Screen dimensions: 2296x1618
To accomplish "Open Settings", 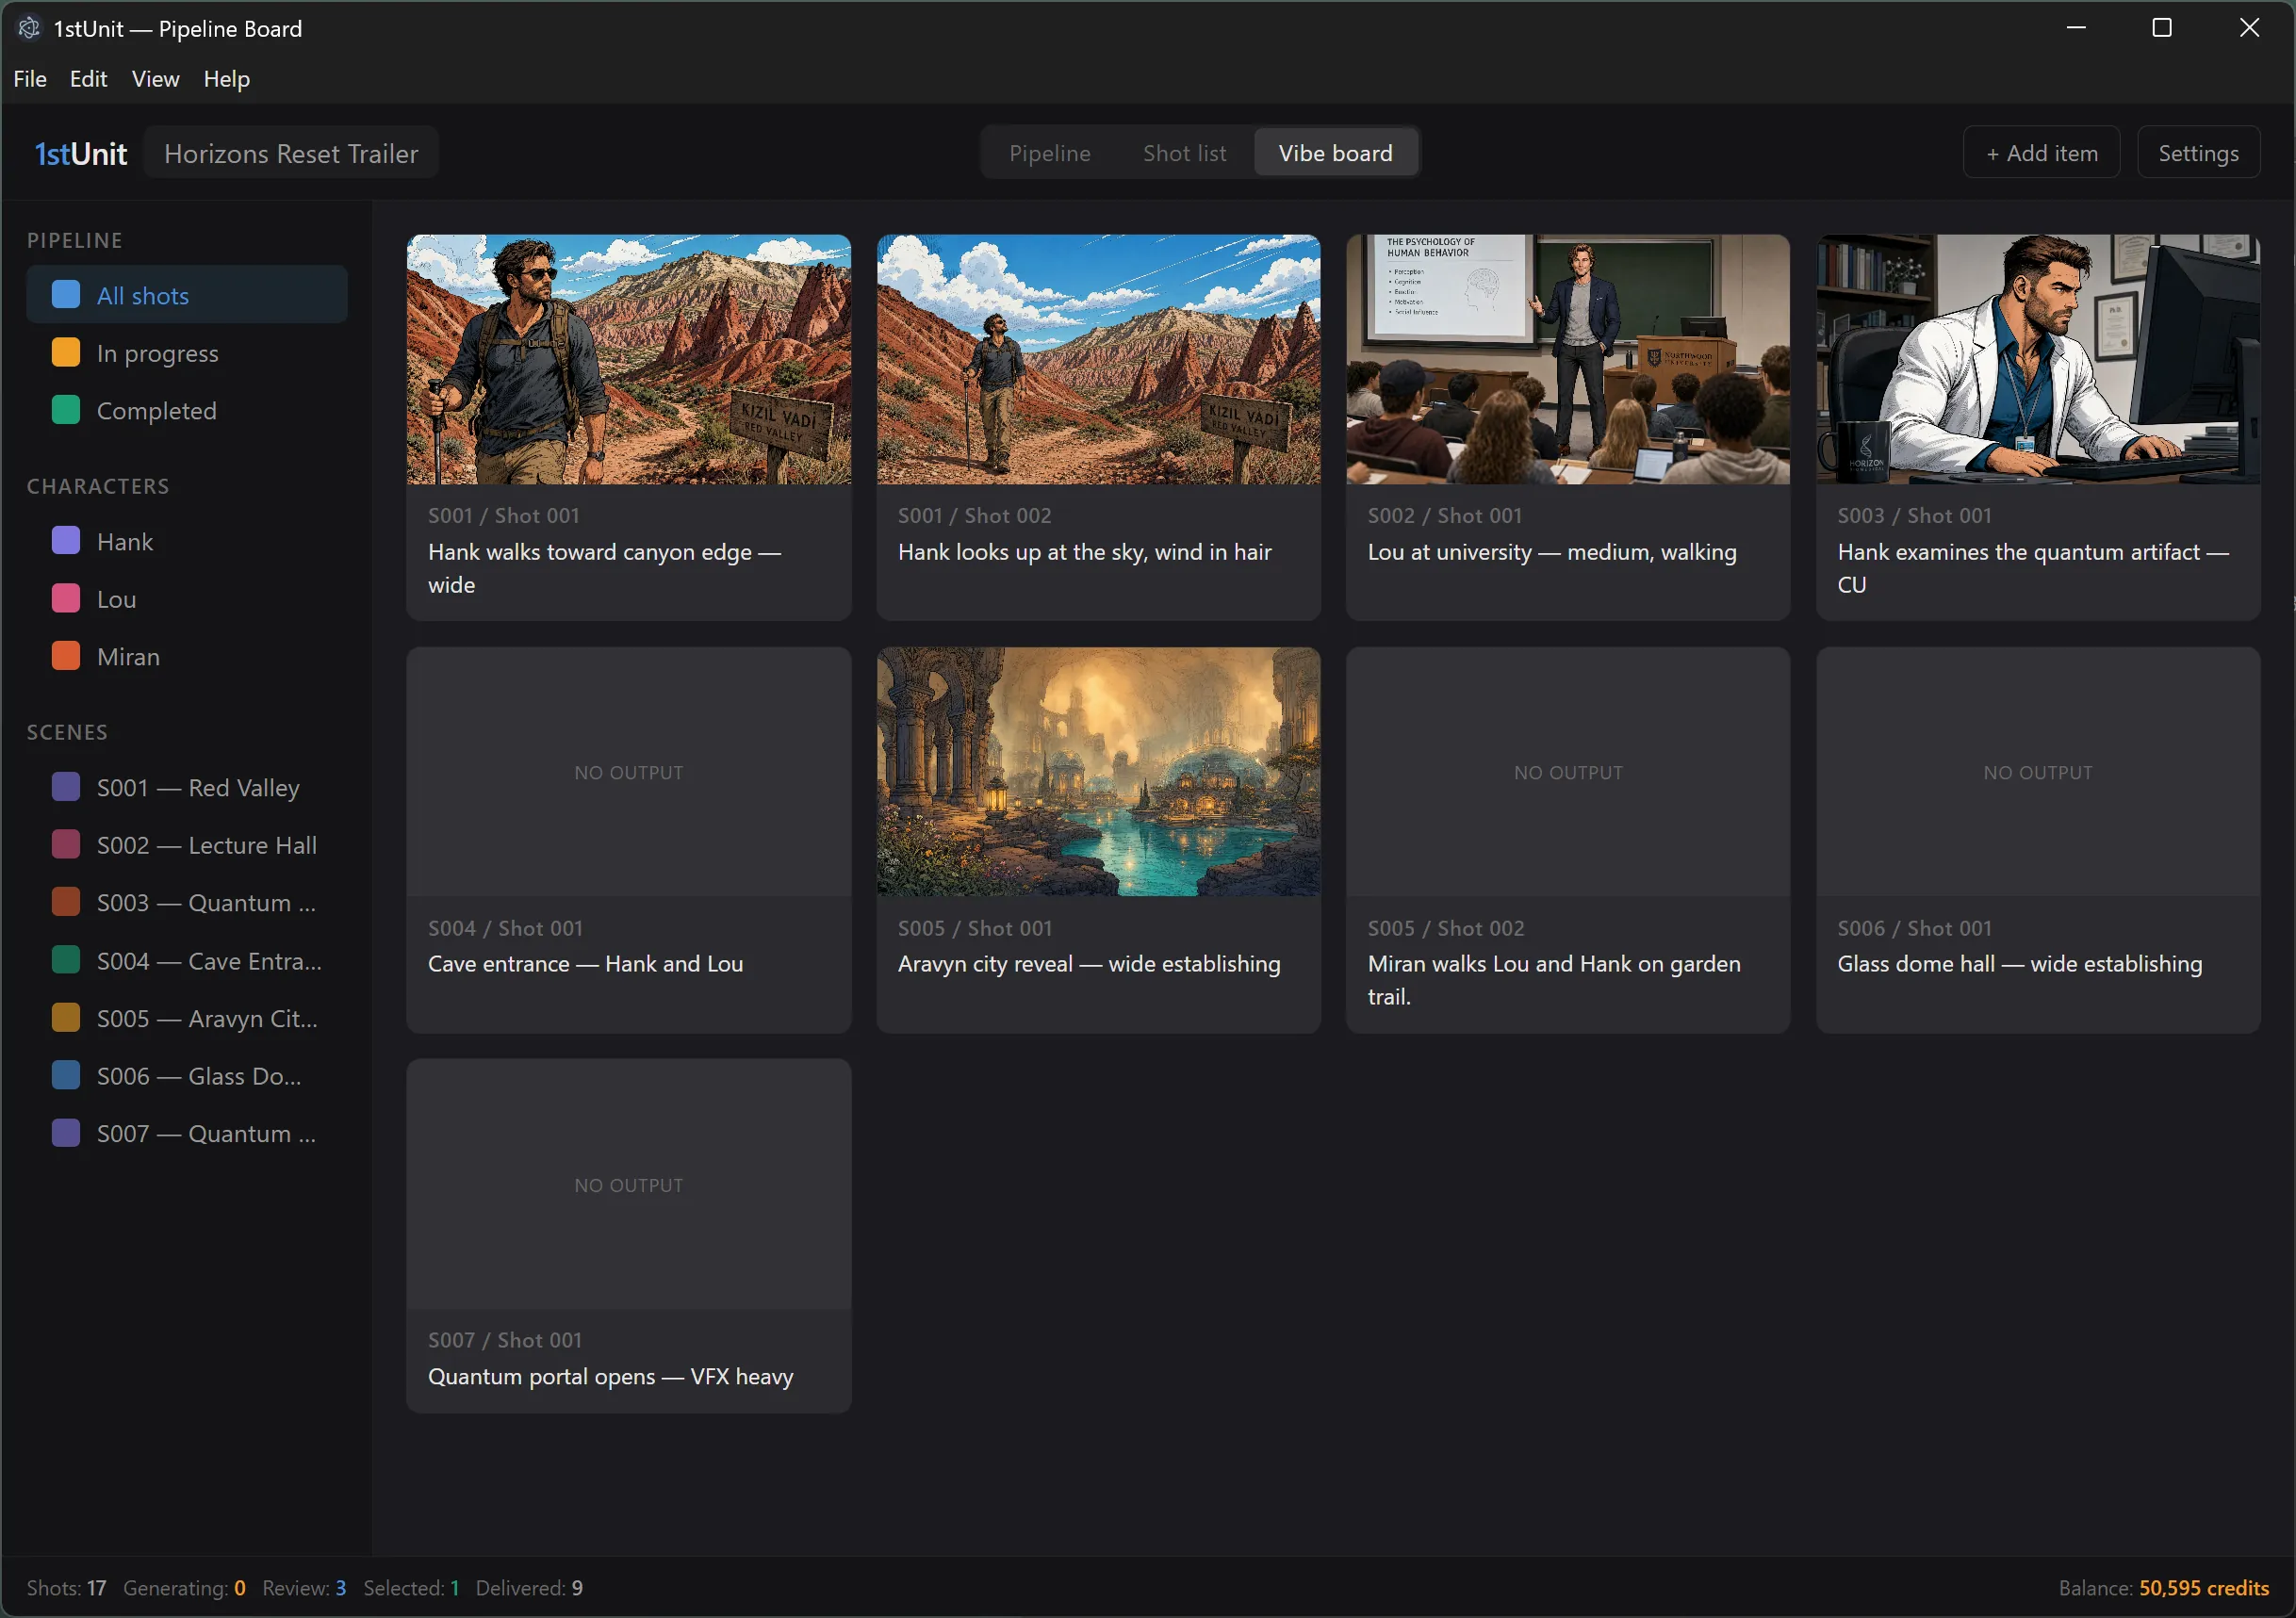I will [2198, 153].
